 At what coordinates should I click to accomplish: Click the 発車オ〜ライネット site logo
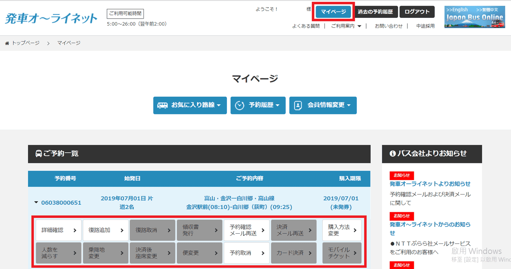coord(51,18)
